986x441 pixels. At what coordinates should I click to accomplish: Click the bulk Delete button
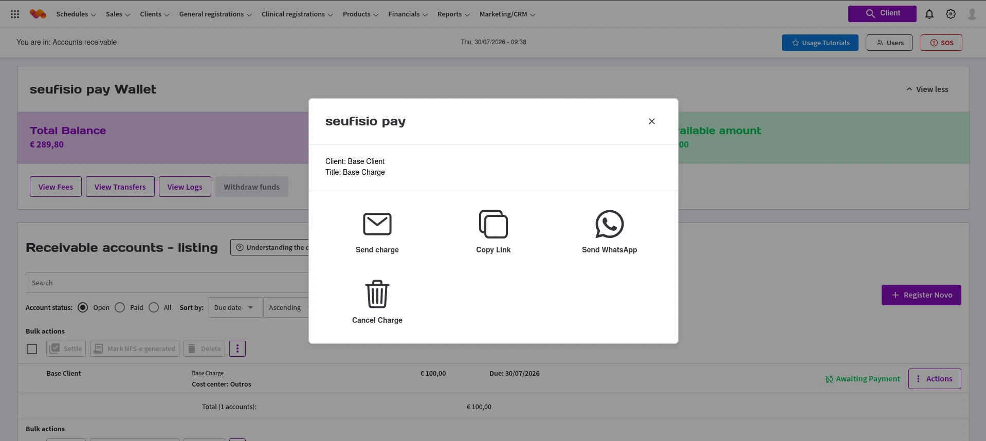[204, 348]
